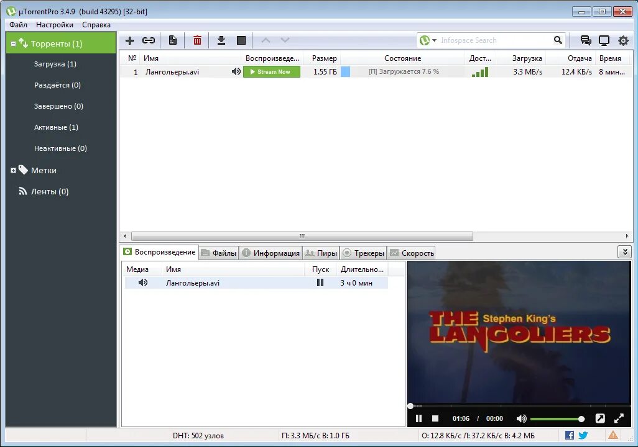Click the Facebook icon in status bar
The height and width of the screenshot is (447, 638).
click(x=570, y=435)
